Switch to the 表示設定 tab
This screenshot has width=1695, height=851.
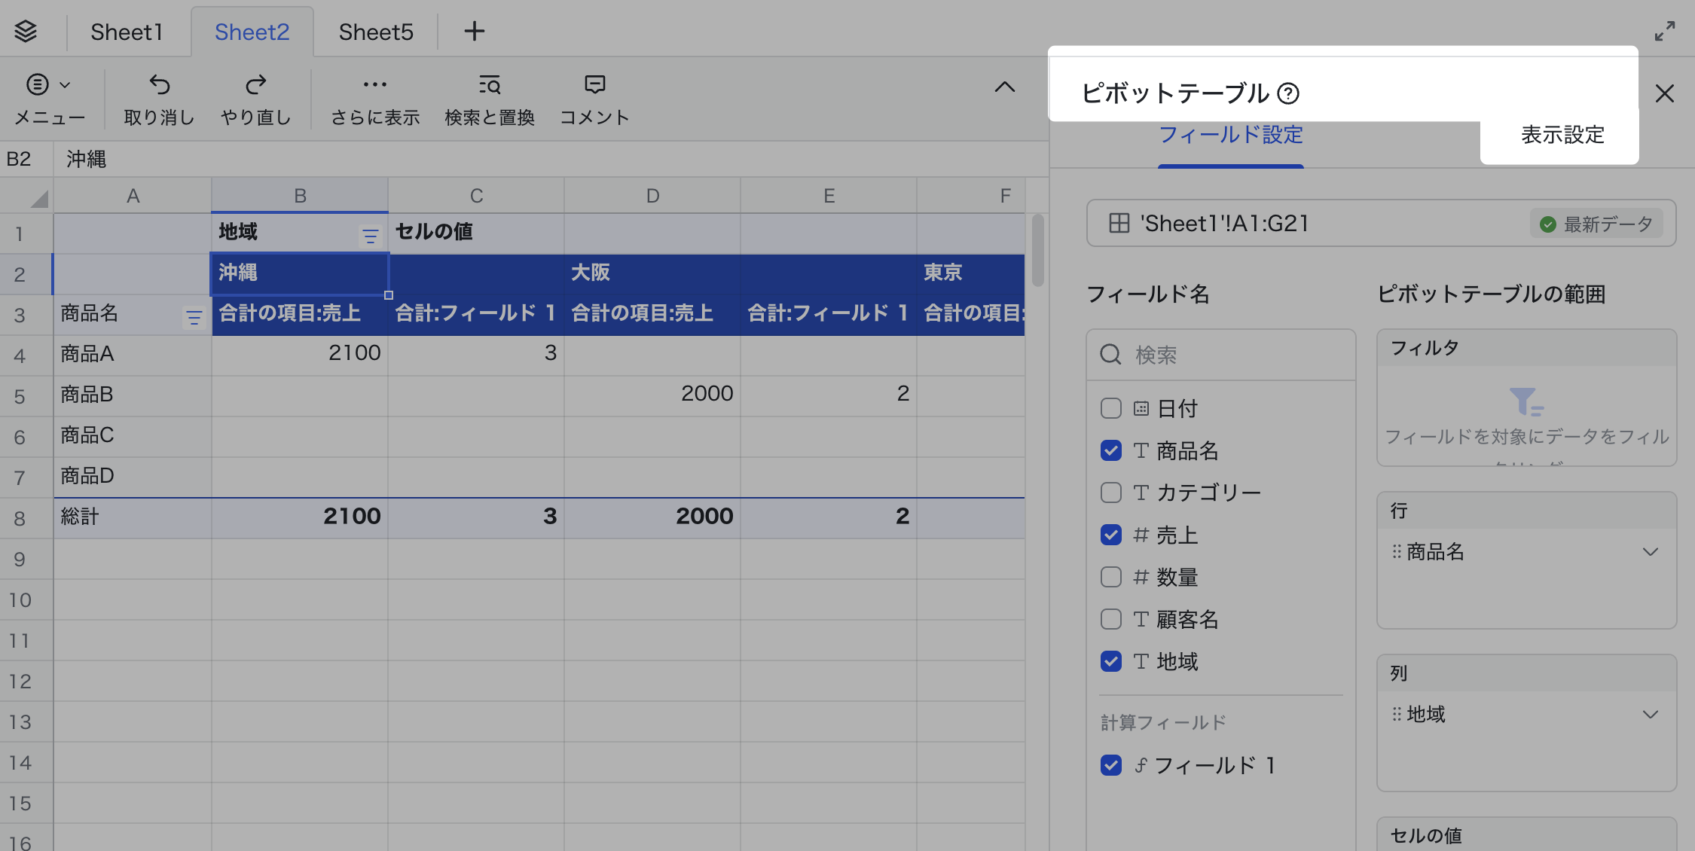pos(1559,135)
